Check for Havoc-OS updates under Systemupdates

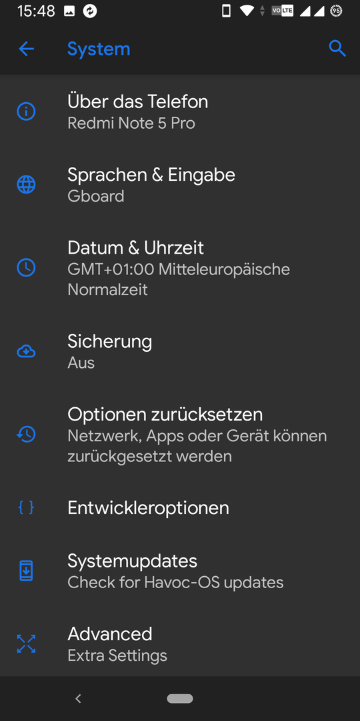(x=180, y=571)
